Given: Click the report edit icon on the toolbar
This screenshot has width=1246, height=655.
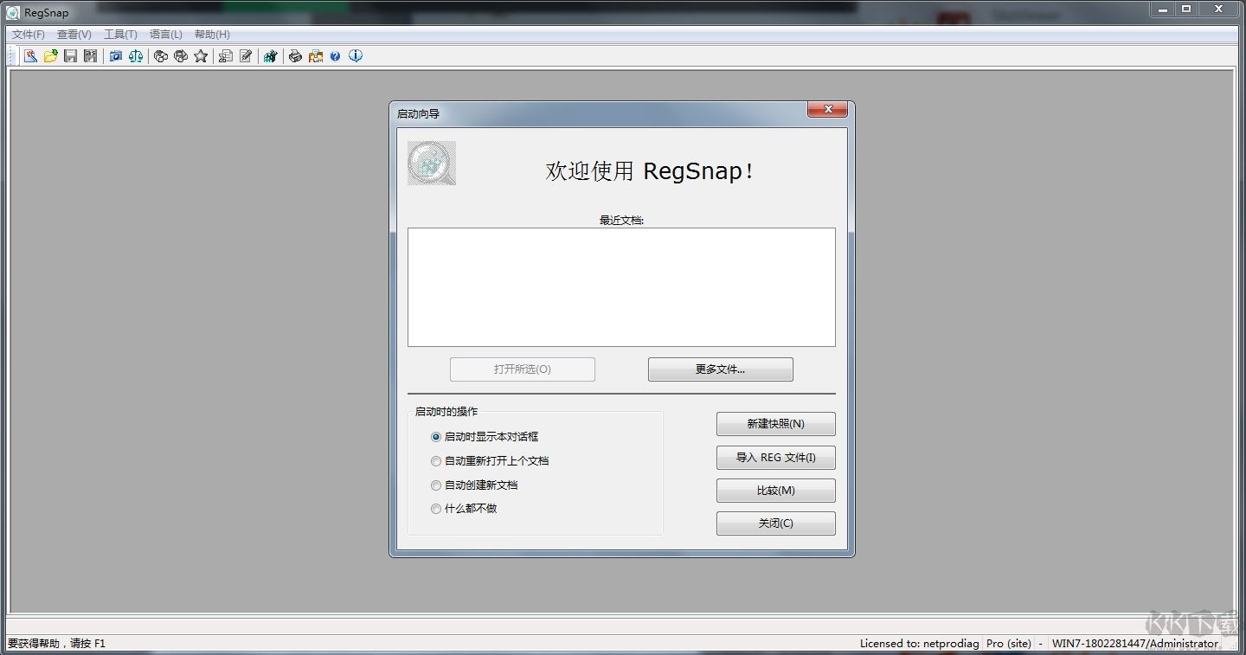Looking at the screenshot, I should tap(224, 55).
